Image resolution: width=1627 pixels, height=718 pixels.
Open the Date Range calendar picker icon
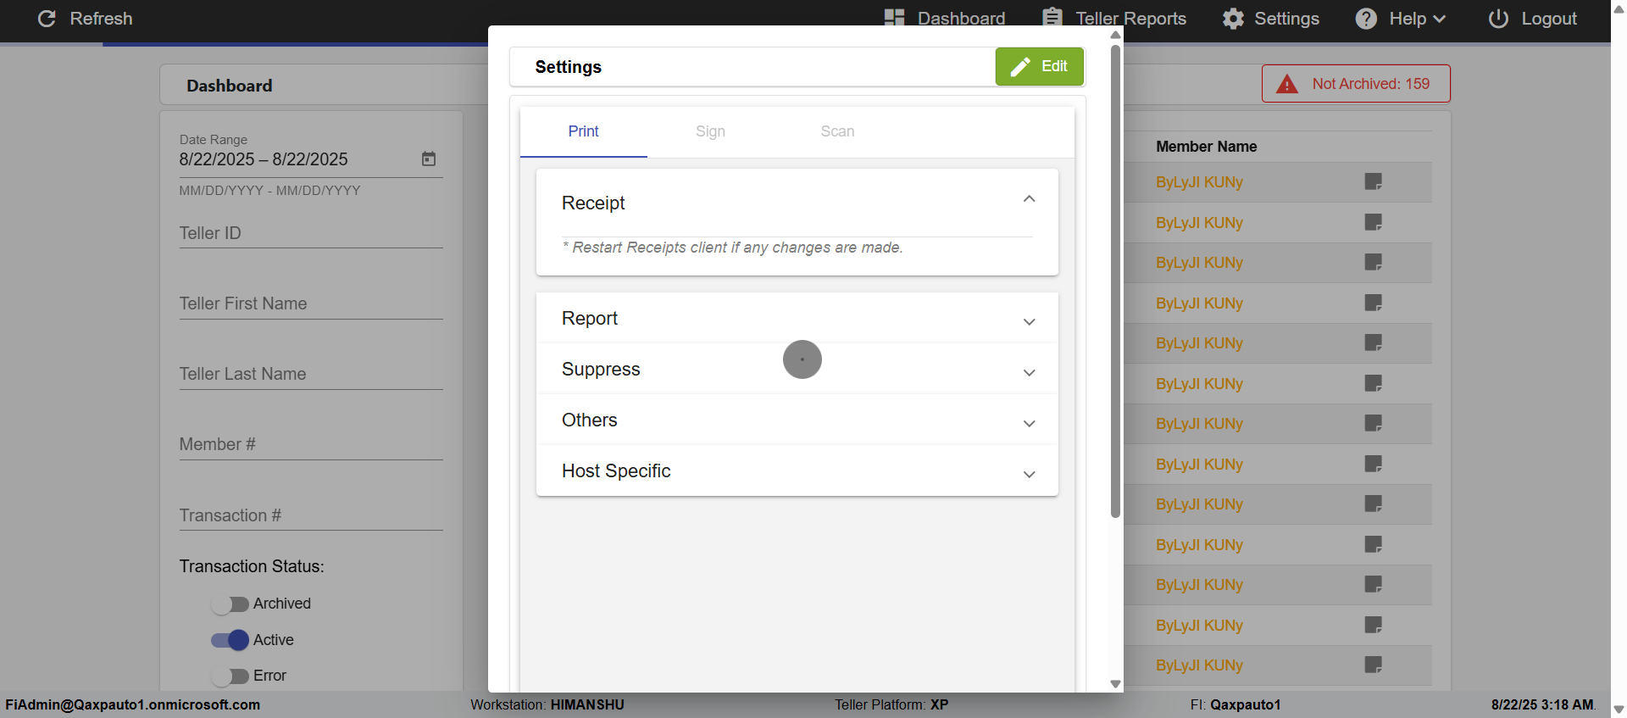click(x=429, y=159)
